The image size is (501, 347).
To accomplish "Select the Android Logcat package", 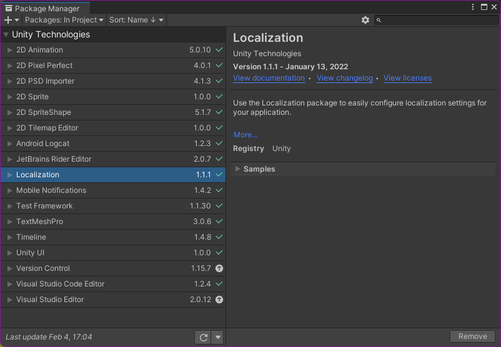I will [x=113, y=144].
